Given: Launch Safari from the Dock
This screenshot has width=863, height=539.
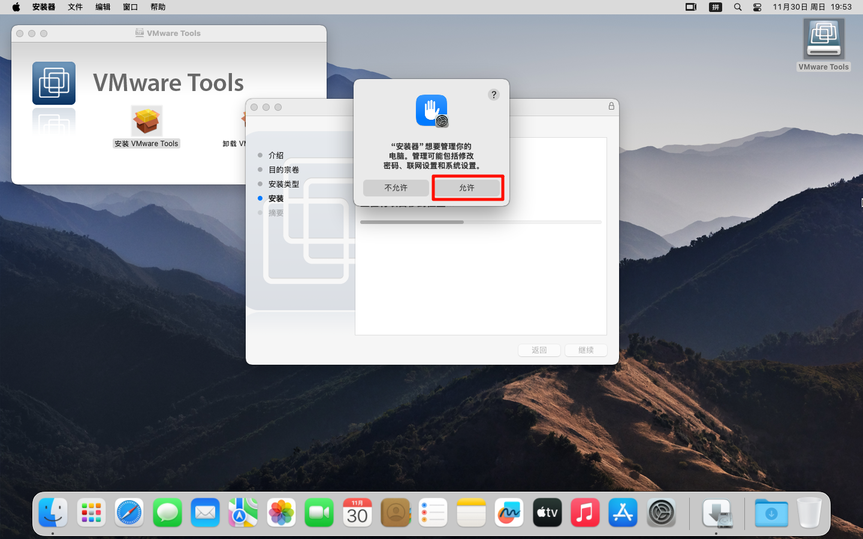Looking at the screenshot, I should (129, 513).
